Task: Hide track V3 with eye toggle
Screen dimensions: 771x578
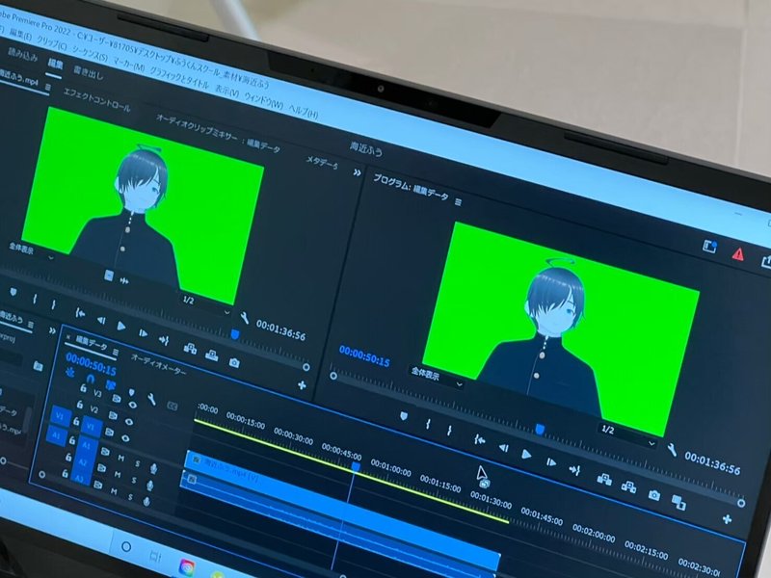Action: (x=132, y=406)
